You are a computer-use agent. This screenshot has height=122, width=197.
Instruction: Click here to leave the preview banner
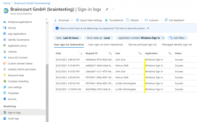104,28
